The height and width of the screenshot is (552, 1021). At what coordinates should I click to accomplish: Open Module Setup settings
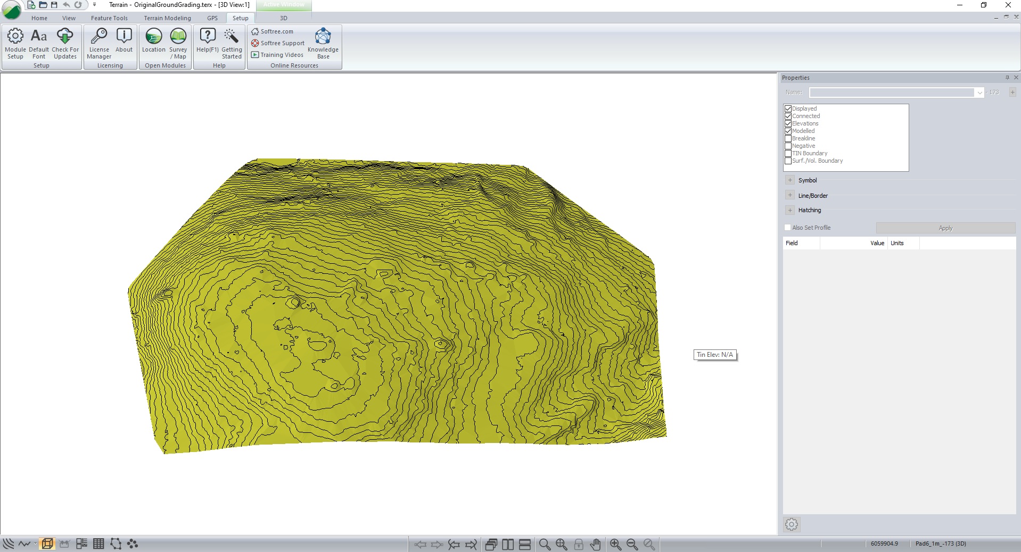(x=15, y=44)
